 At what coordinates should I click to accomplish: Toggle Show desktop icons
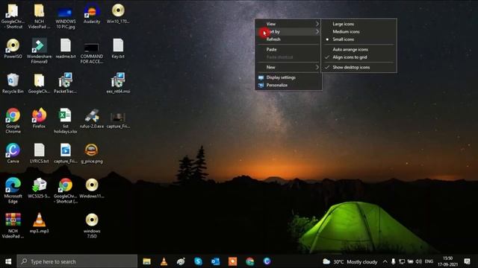(x=358, y=67)
